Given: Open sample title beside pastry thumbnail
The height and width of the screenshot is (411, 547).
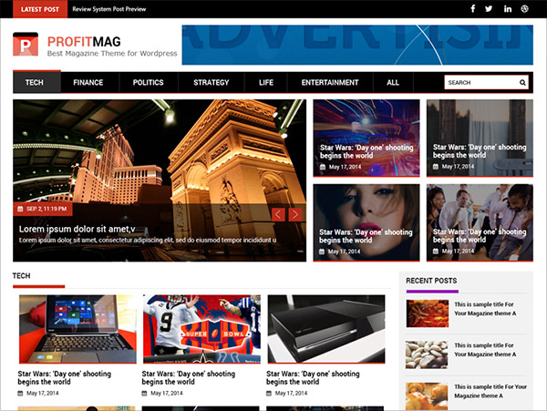Looking at the screenshot, I should [x=490, y=391].
